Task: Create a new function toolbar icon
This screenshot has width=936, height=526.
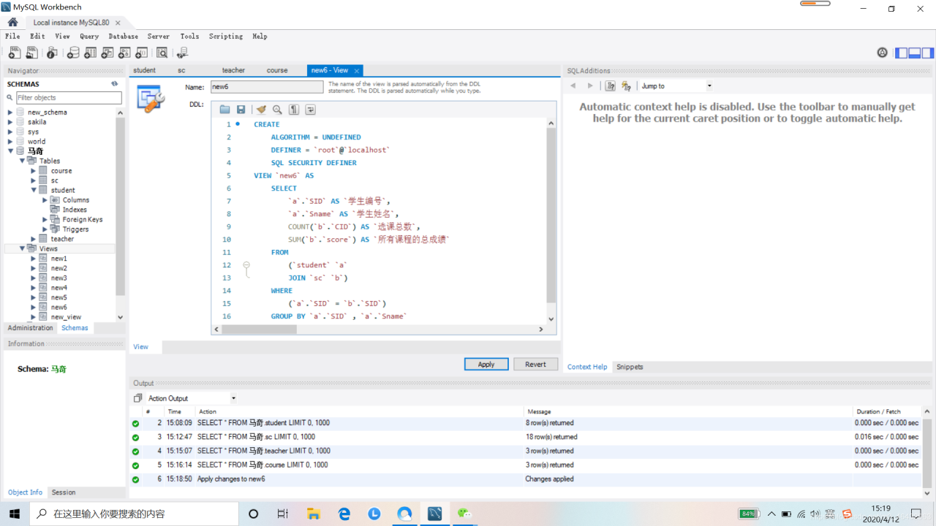Action: pos(142,53)
